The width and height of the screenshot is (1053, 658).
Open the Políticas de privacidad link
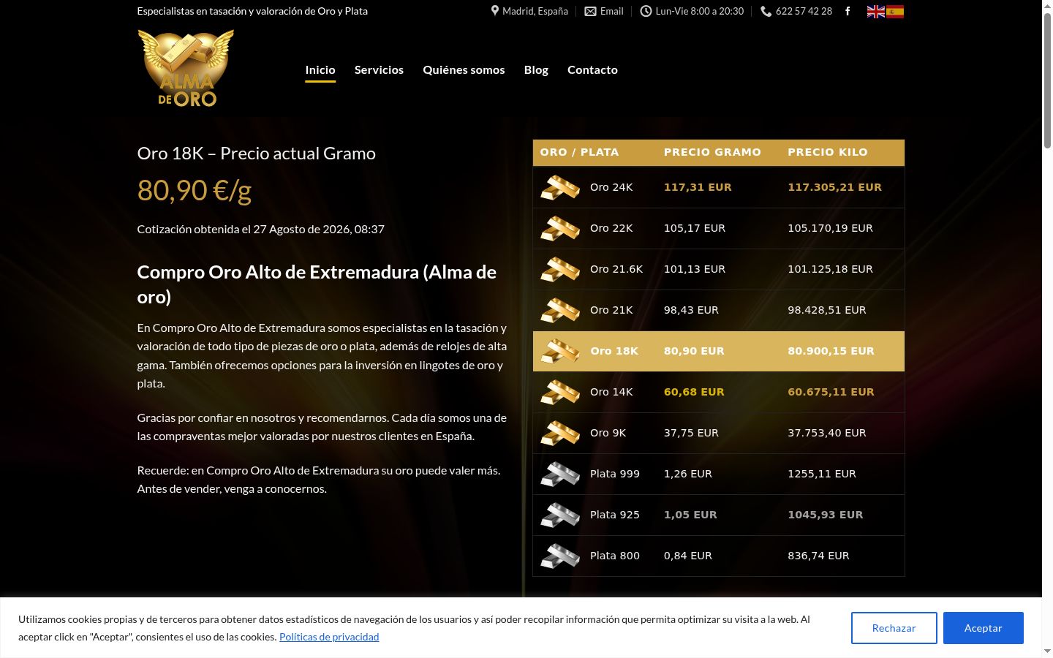point(329,637)
